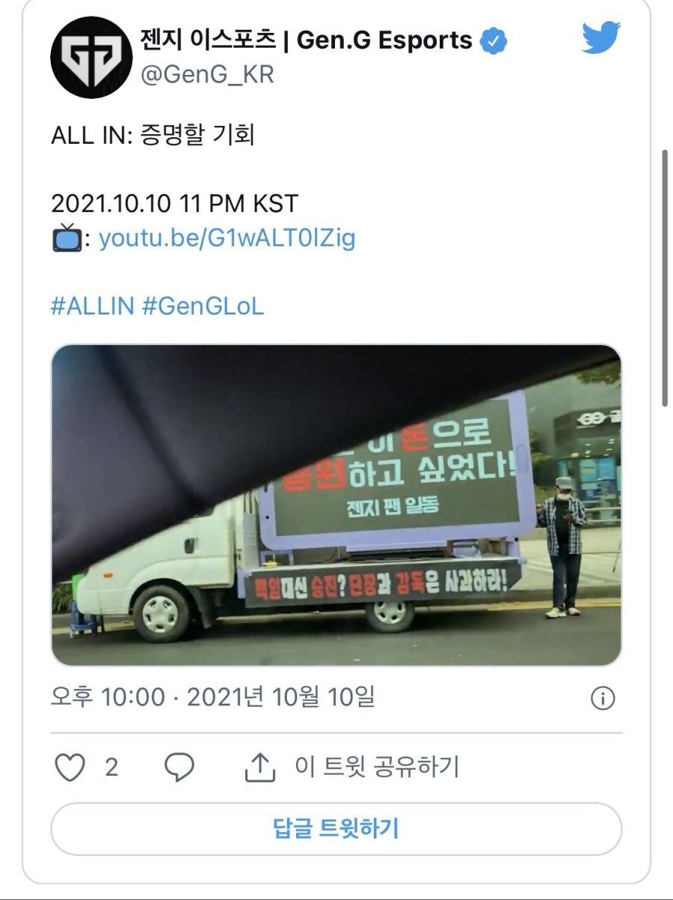673x900 pixels.
Task: Open the youtu.be/G1wALT0lZig link
Action: tap(227, 238)
